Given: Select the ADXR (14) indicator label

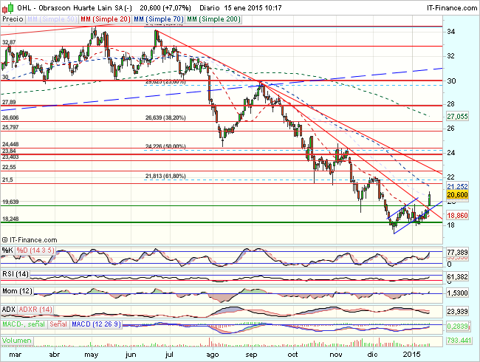Looking at the screenshot, I should [x=37, y=309].
